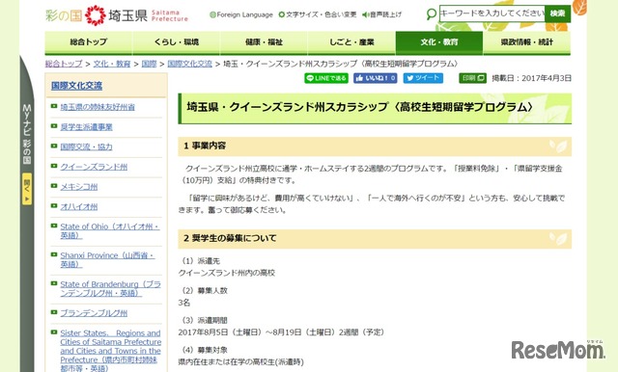Share the page with LINEで送る button
The image size is (618, 372).
point(326,78)
